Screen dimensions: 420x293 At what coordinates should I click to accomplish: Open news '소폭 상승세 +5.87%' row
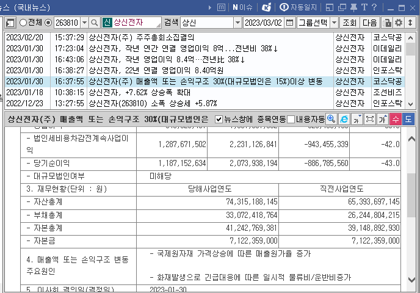(x=205, y=103)
